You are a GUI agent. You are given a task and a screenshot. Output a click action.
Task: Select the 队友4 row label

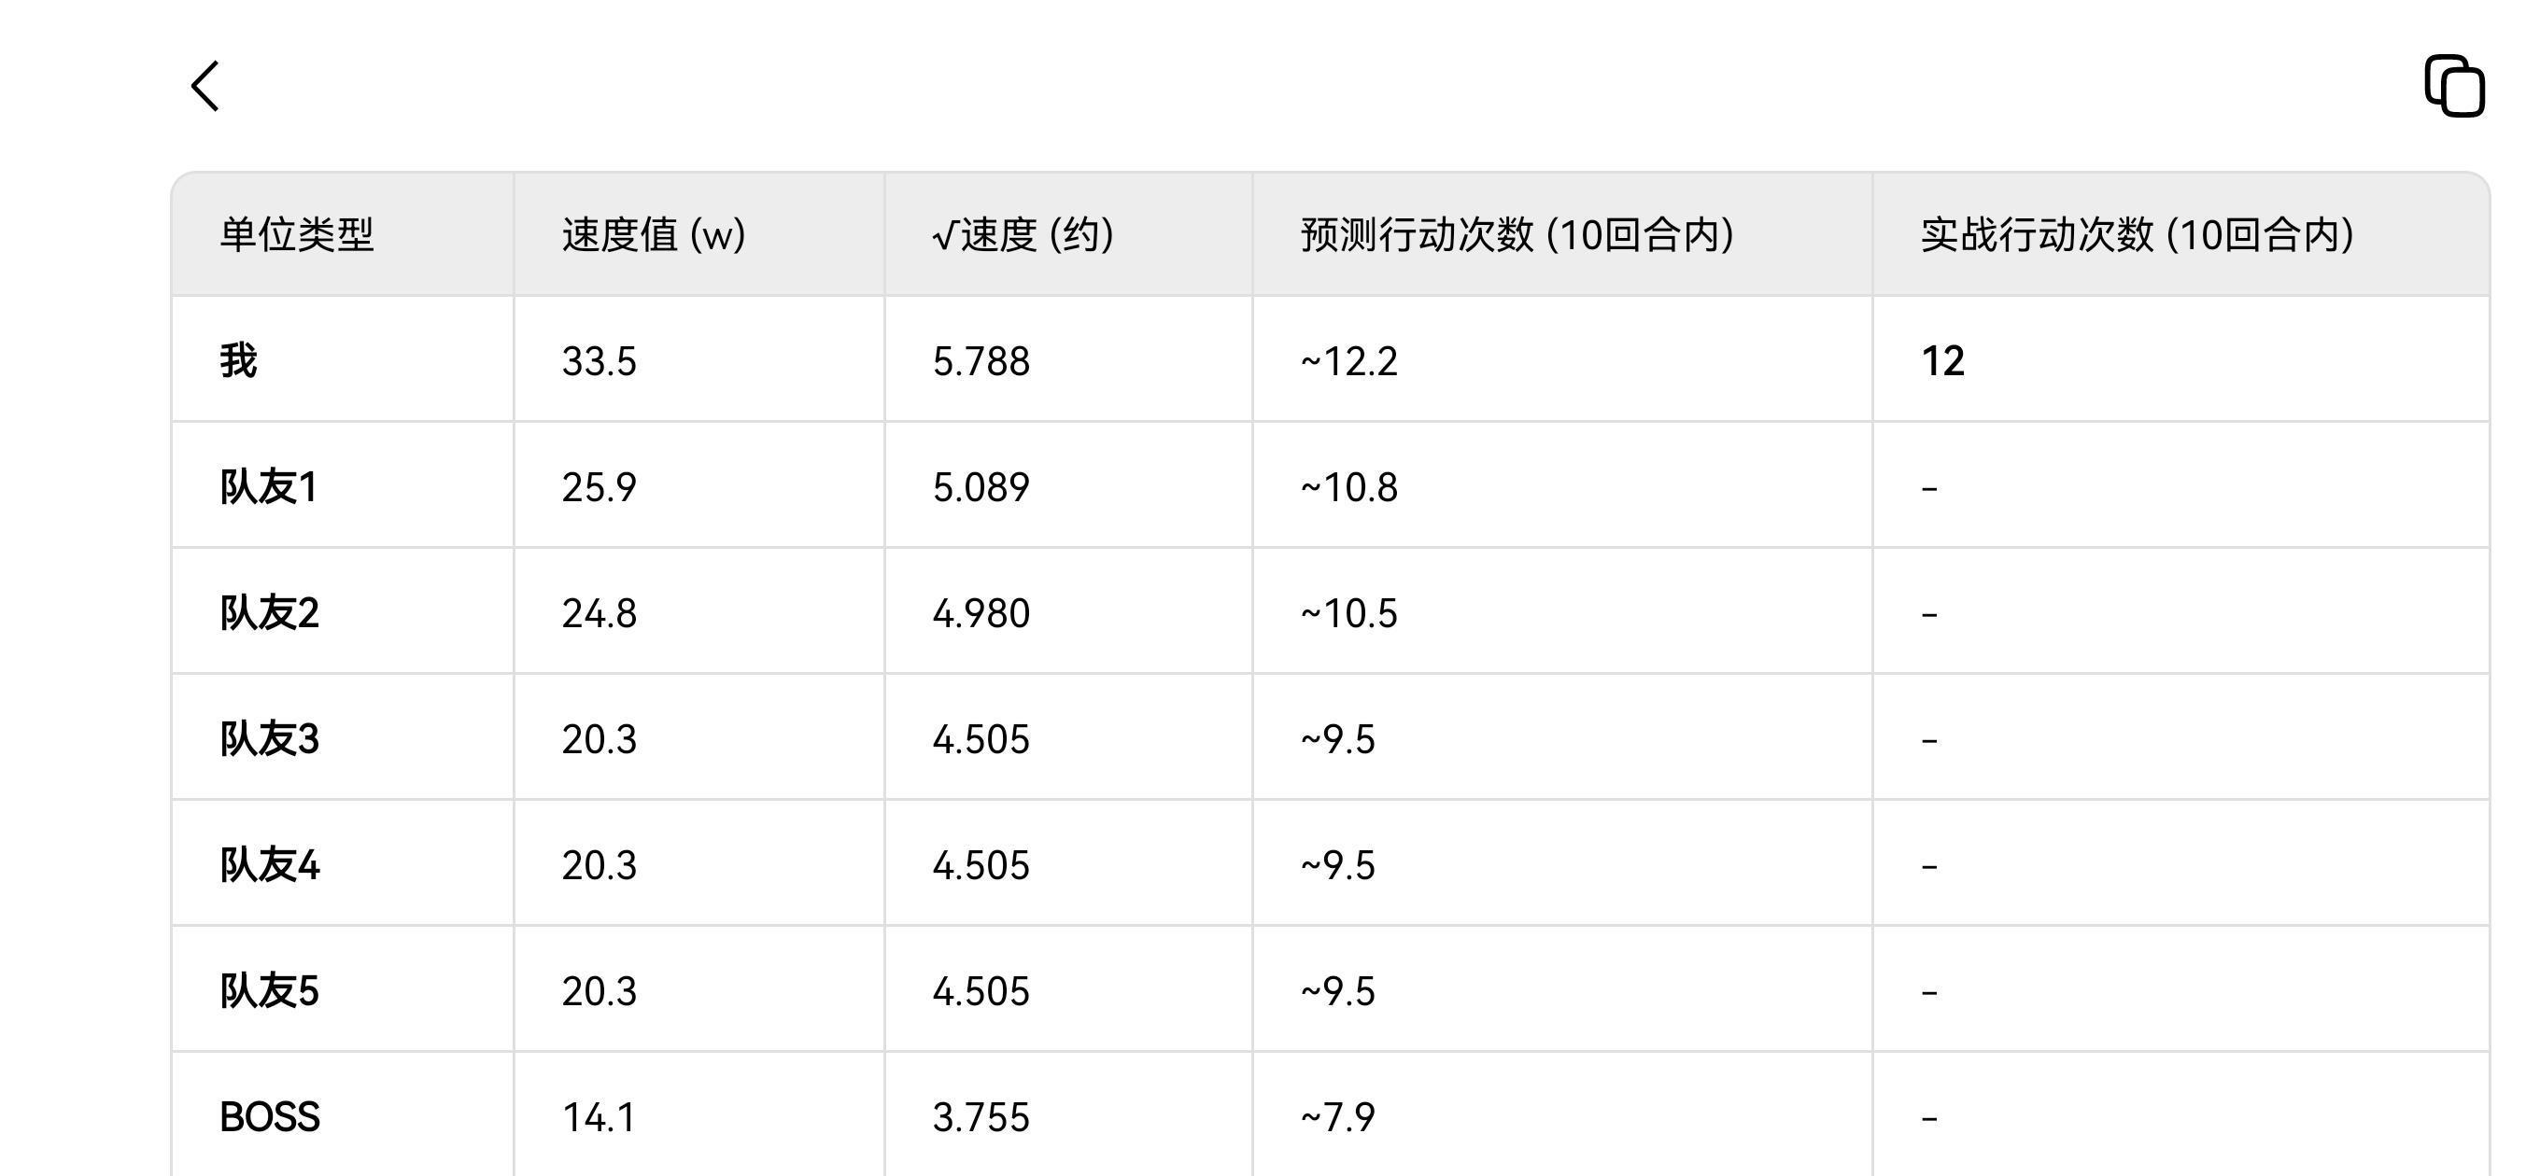tap(269, 865)
